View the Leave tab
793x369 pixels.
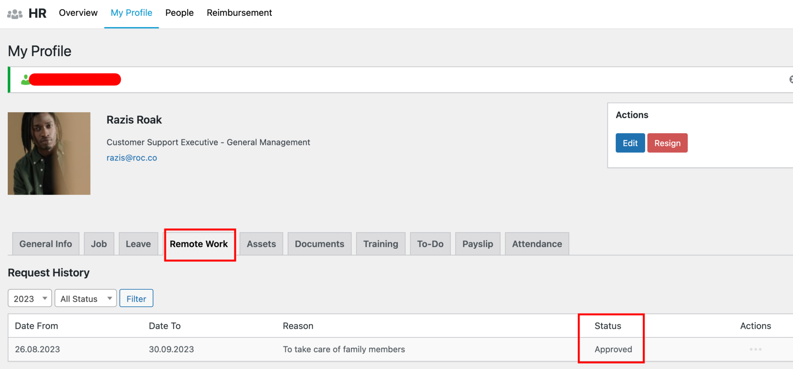point(138,244)
